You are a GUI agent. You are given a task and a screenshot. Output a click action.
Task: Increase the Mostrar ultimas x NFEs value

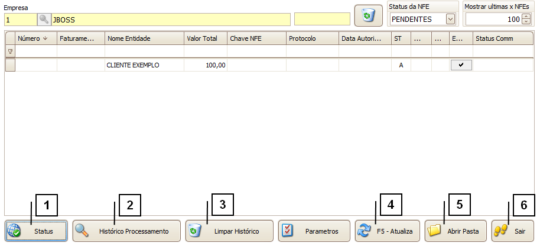pos(526,17)
